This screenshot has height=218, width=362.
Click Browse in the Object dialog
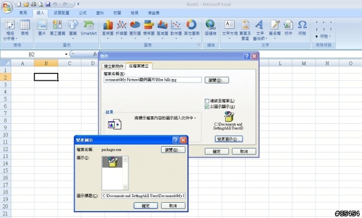[217, 80]
